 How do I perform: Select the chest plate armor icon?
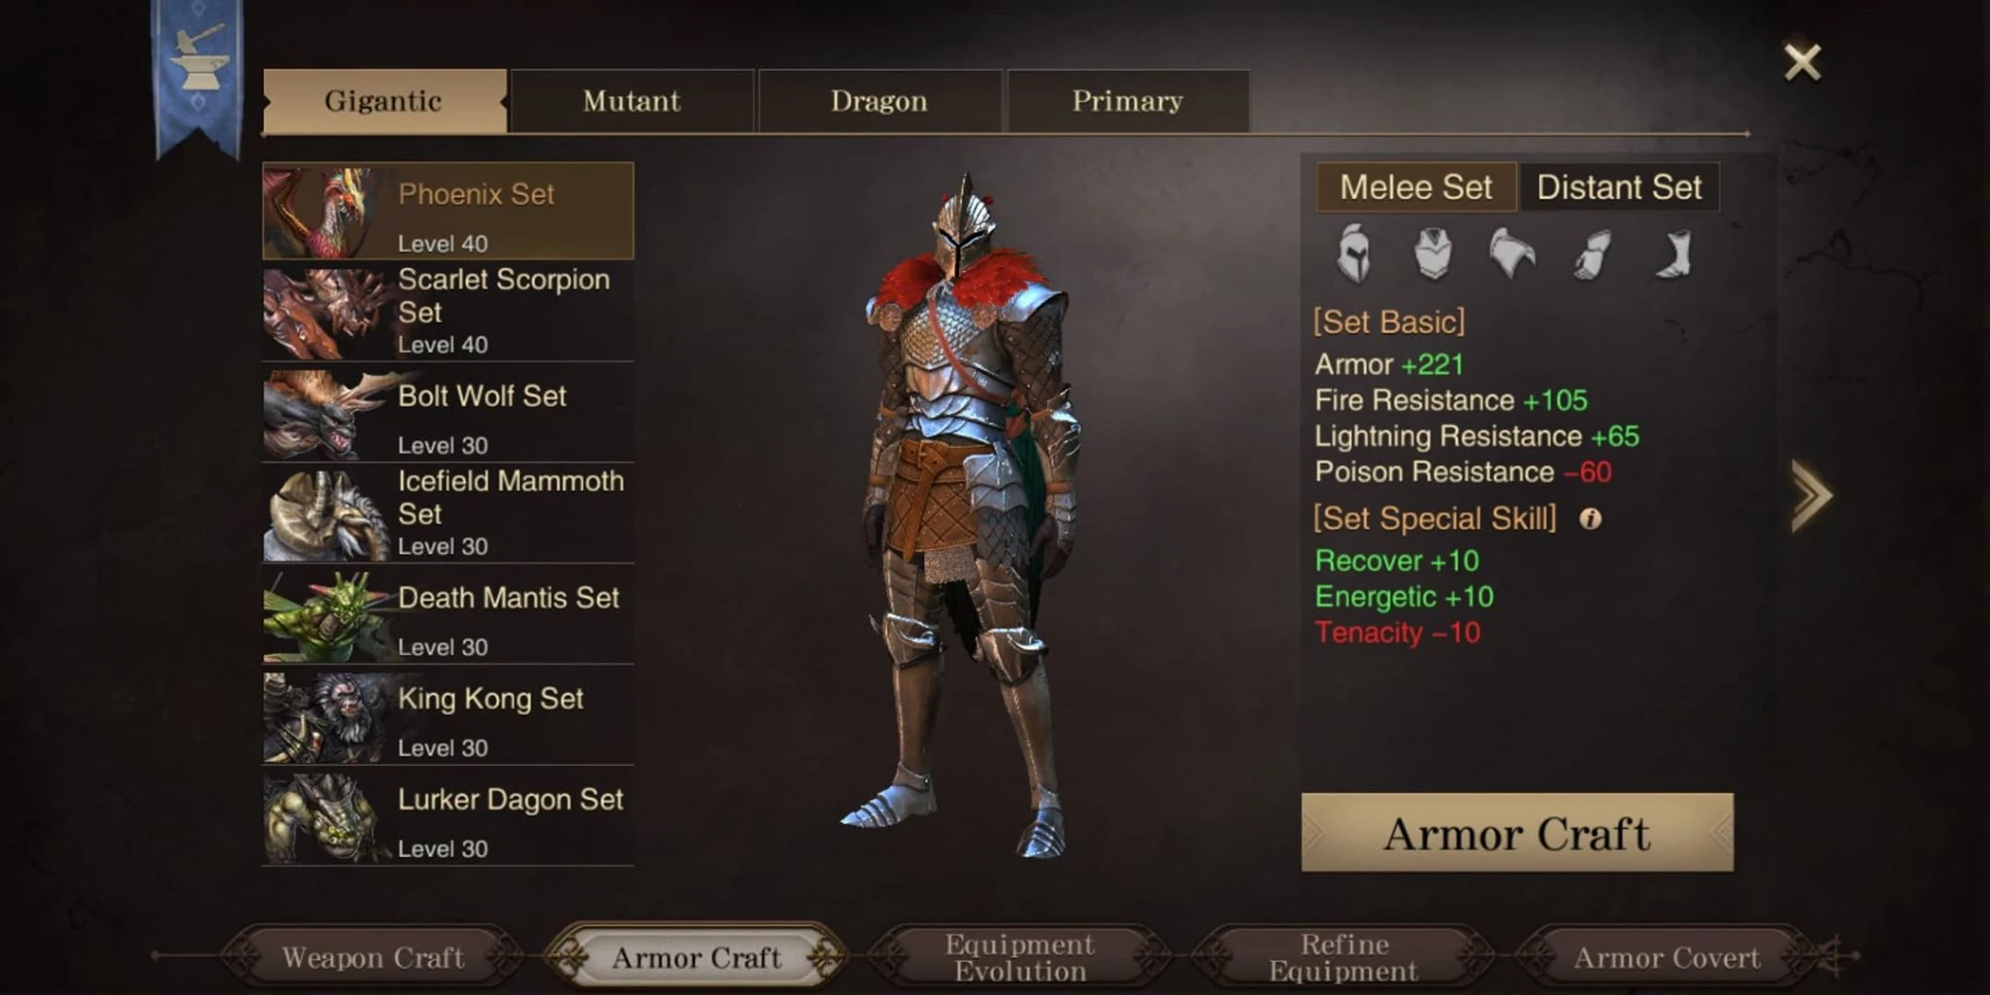1432,254
